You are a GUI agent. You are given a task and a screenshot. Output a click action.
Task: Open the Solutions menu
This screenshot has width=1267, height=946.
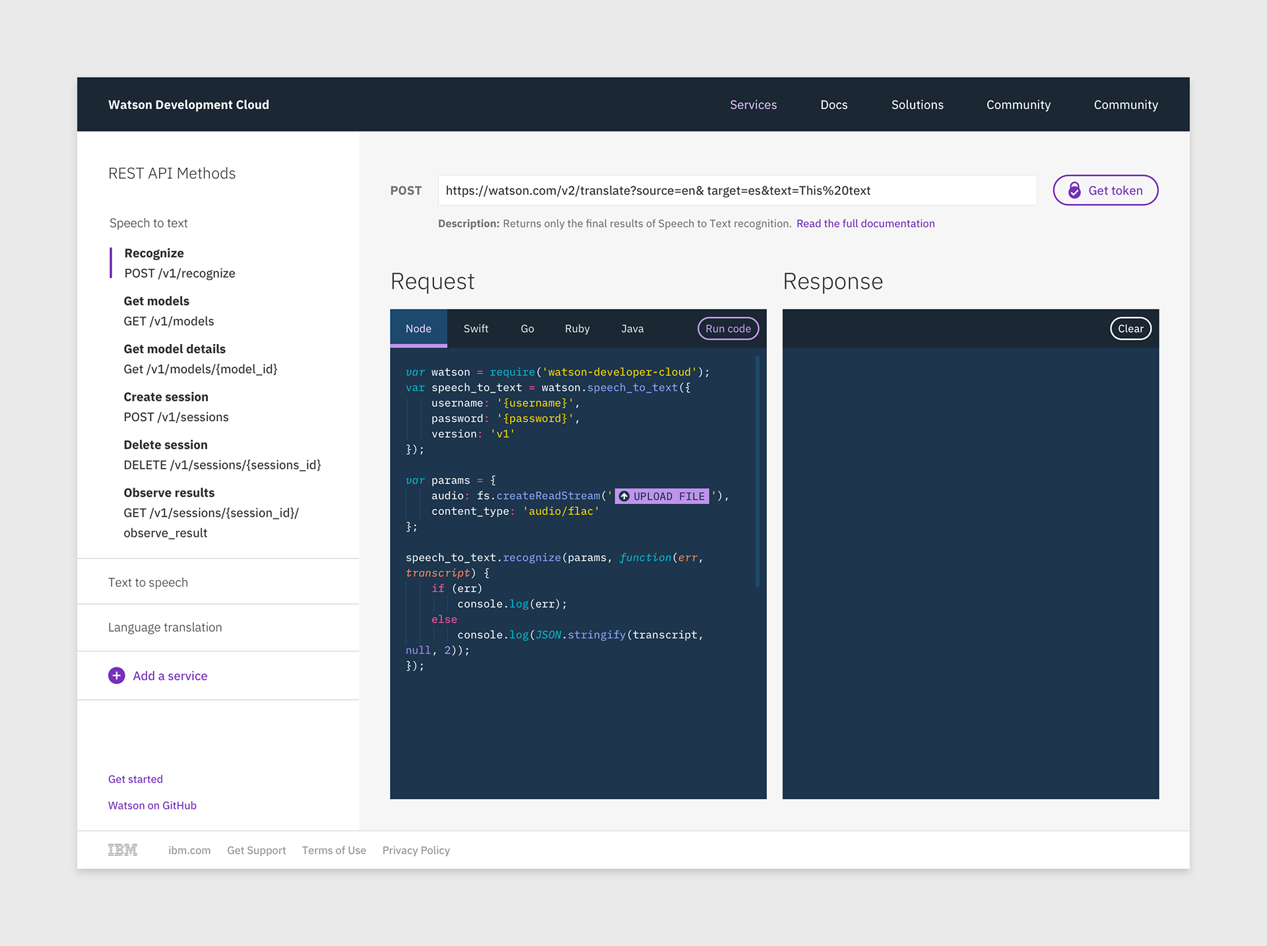[917, 104]
